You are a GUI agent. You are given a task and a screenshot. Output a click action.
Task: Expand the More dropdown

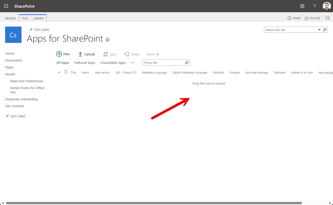tap(153, 54)
